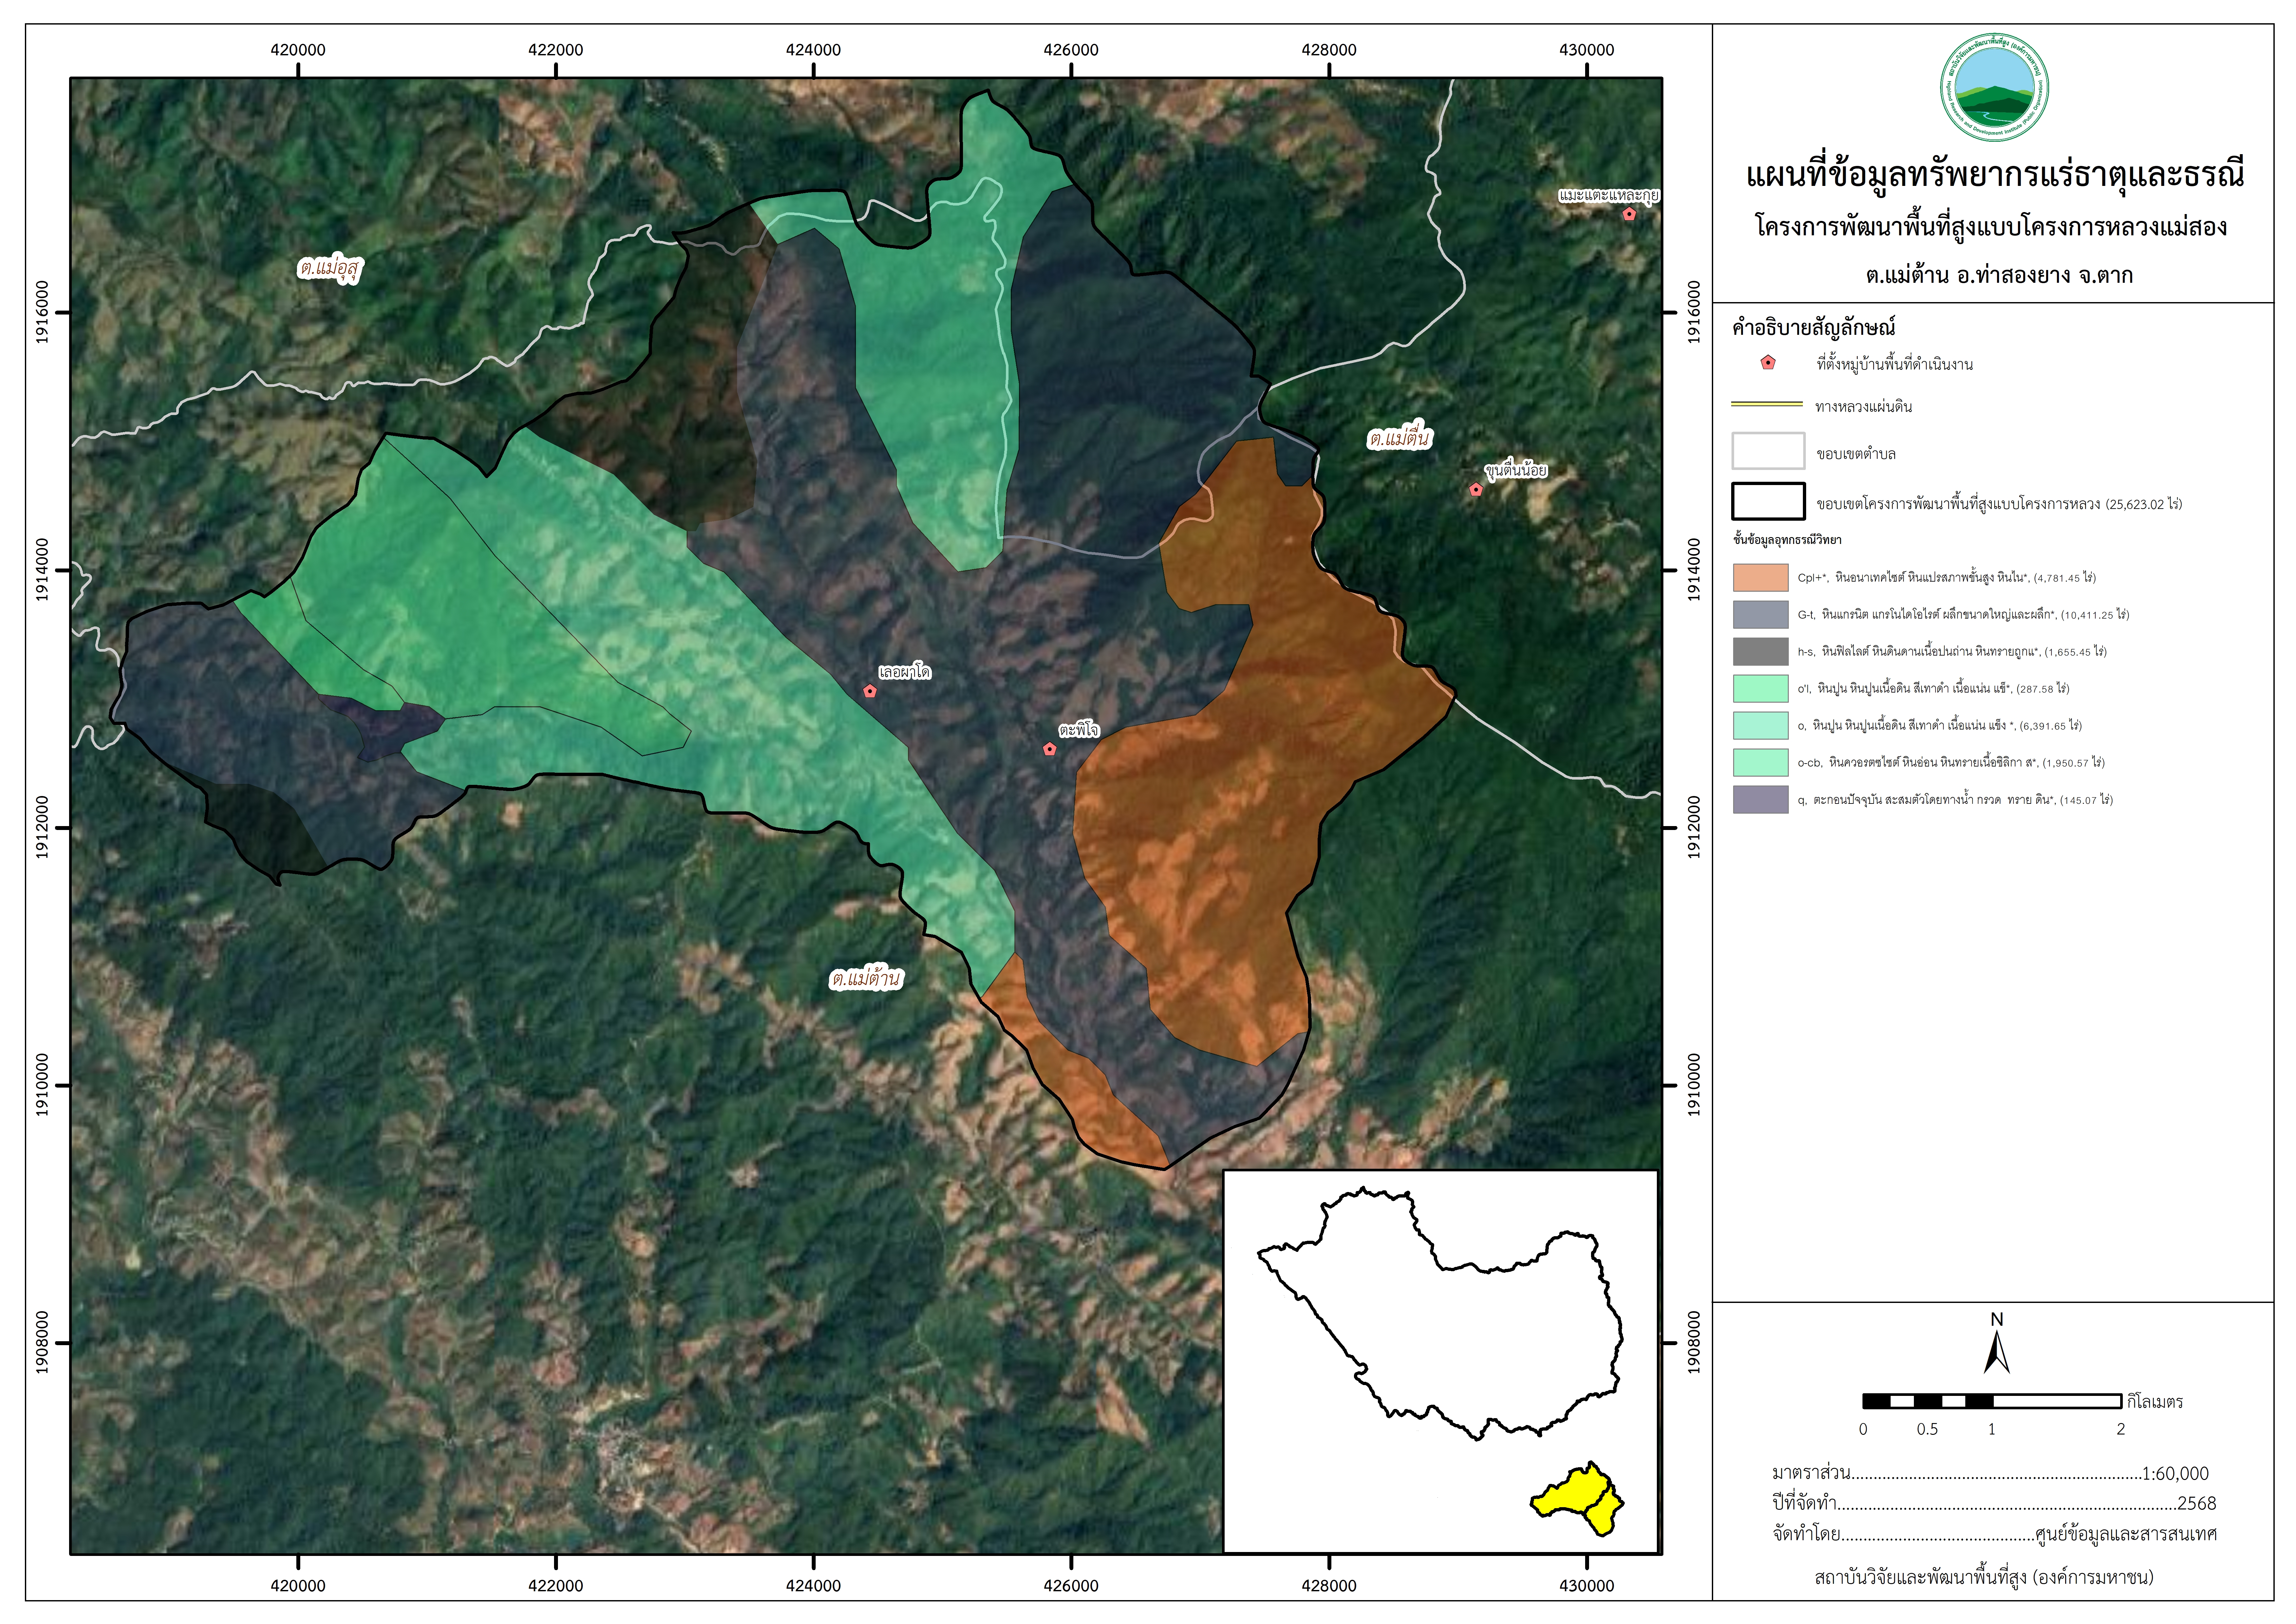Click the footer สถาบันวิจัยและพัฒนาพื้นที่สูง (องค์การมหาชน)

[1984, 1578]
